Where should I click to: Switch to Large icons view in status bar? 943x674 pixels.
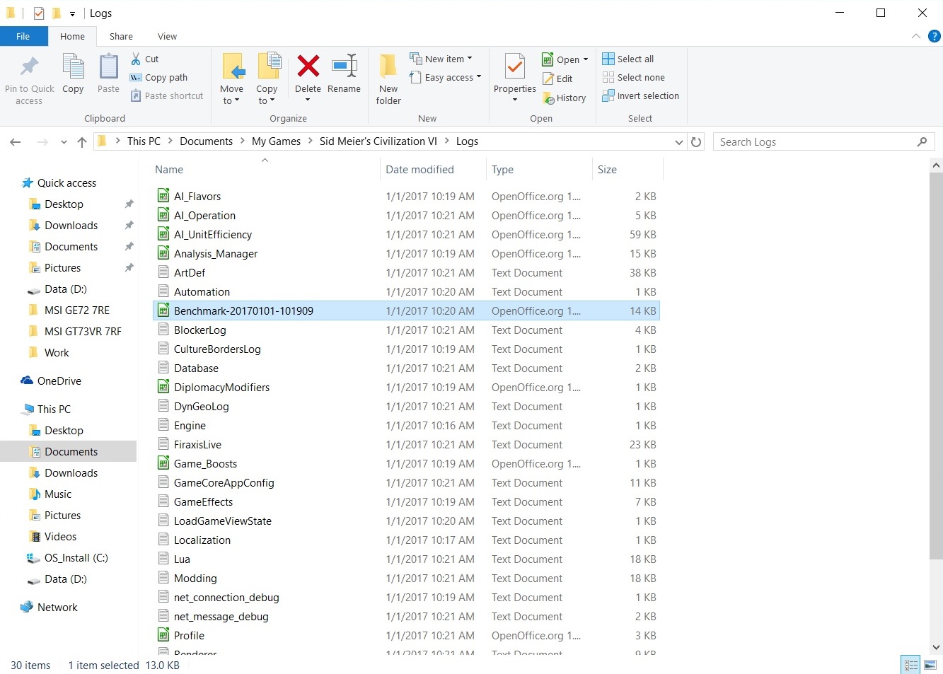pyautogui.click(x=930, y=665)
